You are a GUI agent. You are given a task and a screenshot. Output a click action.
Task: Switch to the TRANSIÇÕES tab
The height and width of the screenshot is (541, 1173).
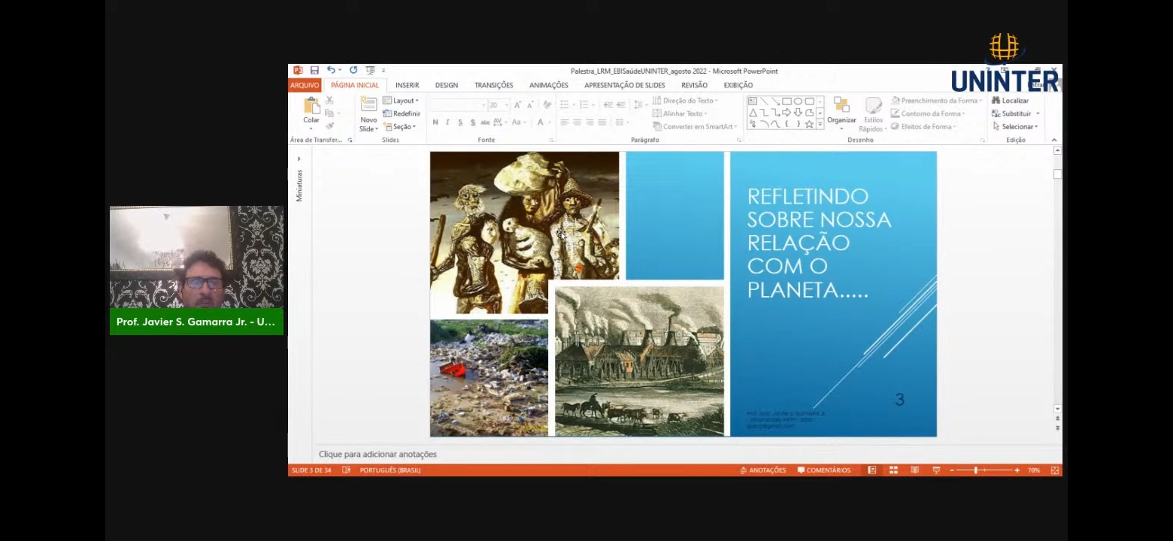pyautogui.click(x=493, y=86)
